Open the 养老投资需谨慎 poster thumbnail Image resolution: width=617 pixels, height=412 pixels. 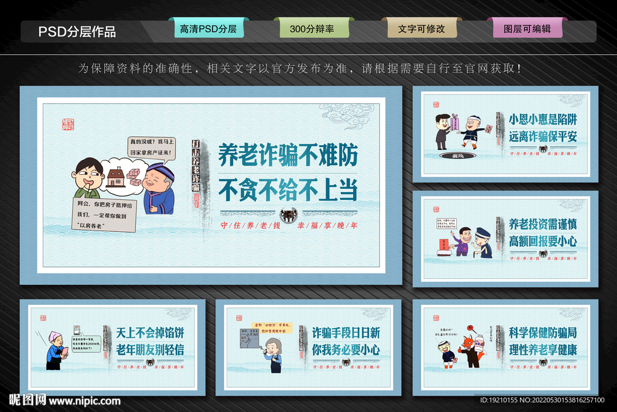[x=506, y=239]
